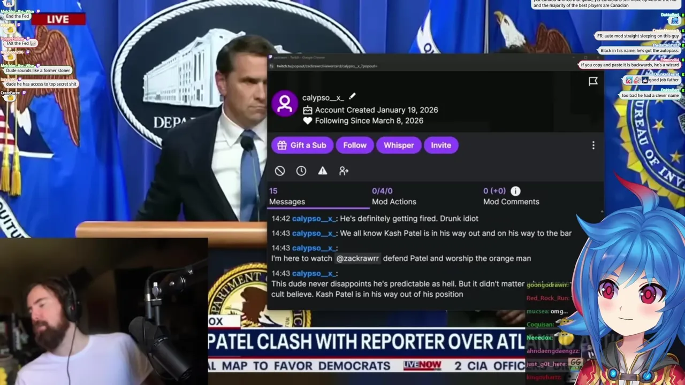Click the pencil edit icon beside calypso_x_

click(352, 97)
